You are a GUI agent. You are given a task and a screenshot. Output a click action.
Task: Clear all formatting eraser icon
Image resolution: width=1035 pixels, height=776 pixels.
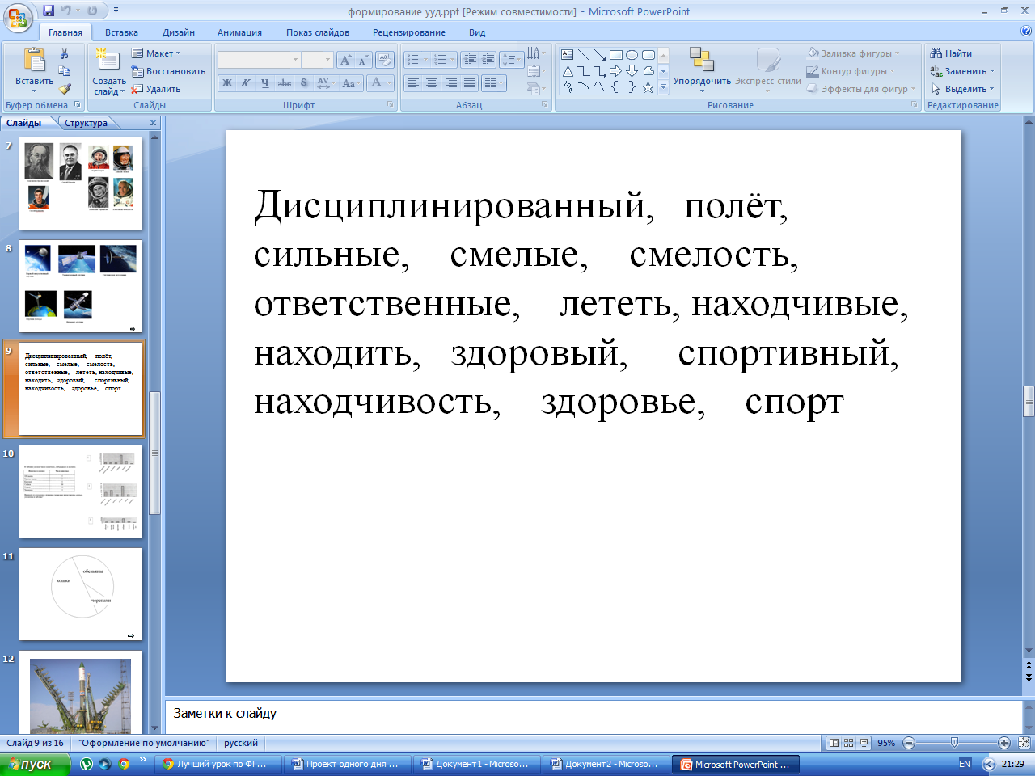385,60
